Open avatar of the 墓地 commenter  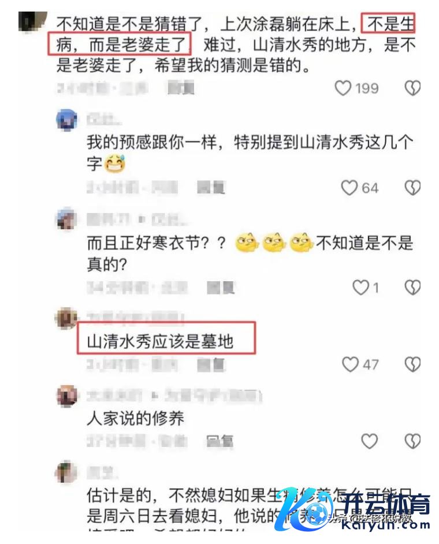[x=66, y=318]
